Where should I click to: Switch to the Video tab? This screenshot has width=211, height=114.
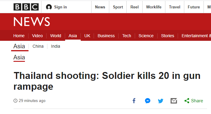pyautogui.click(x=37, y=36)
